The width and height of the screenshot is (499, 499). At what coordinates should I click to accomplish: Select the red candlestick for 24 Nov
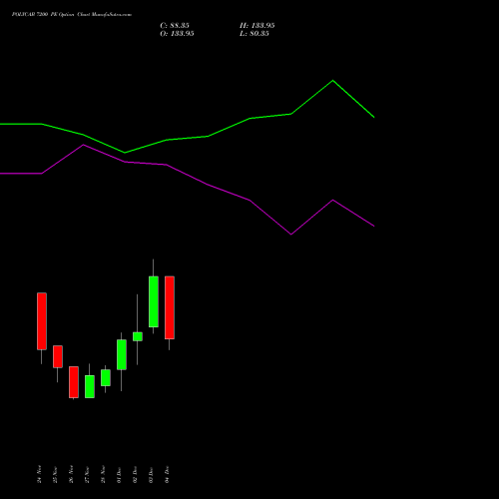pyautogui.click(x=42, y=321)
